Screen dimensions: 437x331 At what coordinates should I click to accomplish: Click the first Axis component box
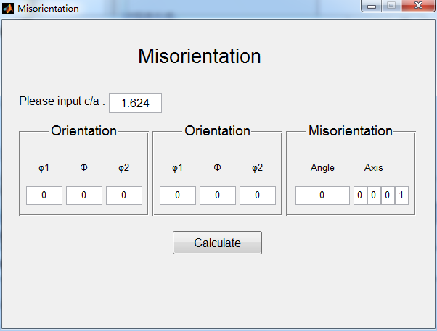pos(360,196)
